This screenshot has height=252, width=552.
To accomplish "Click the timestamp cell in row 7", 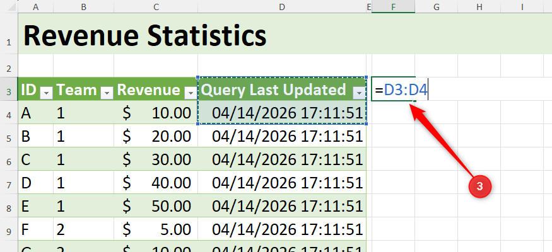I will point(281,183).
